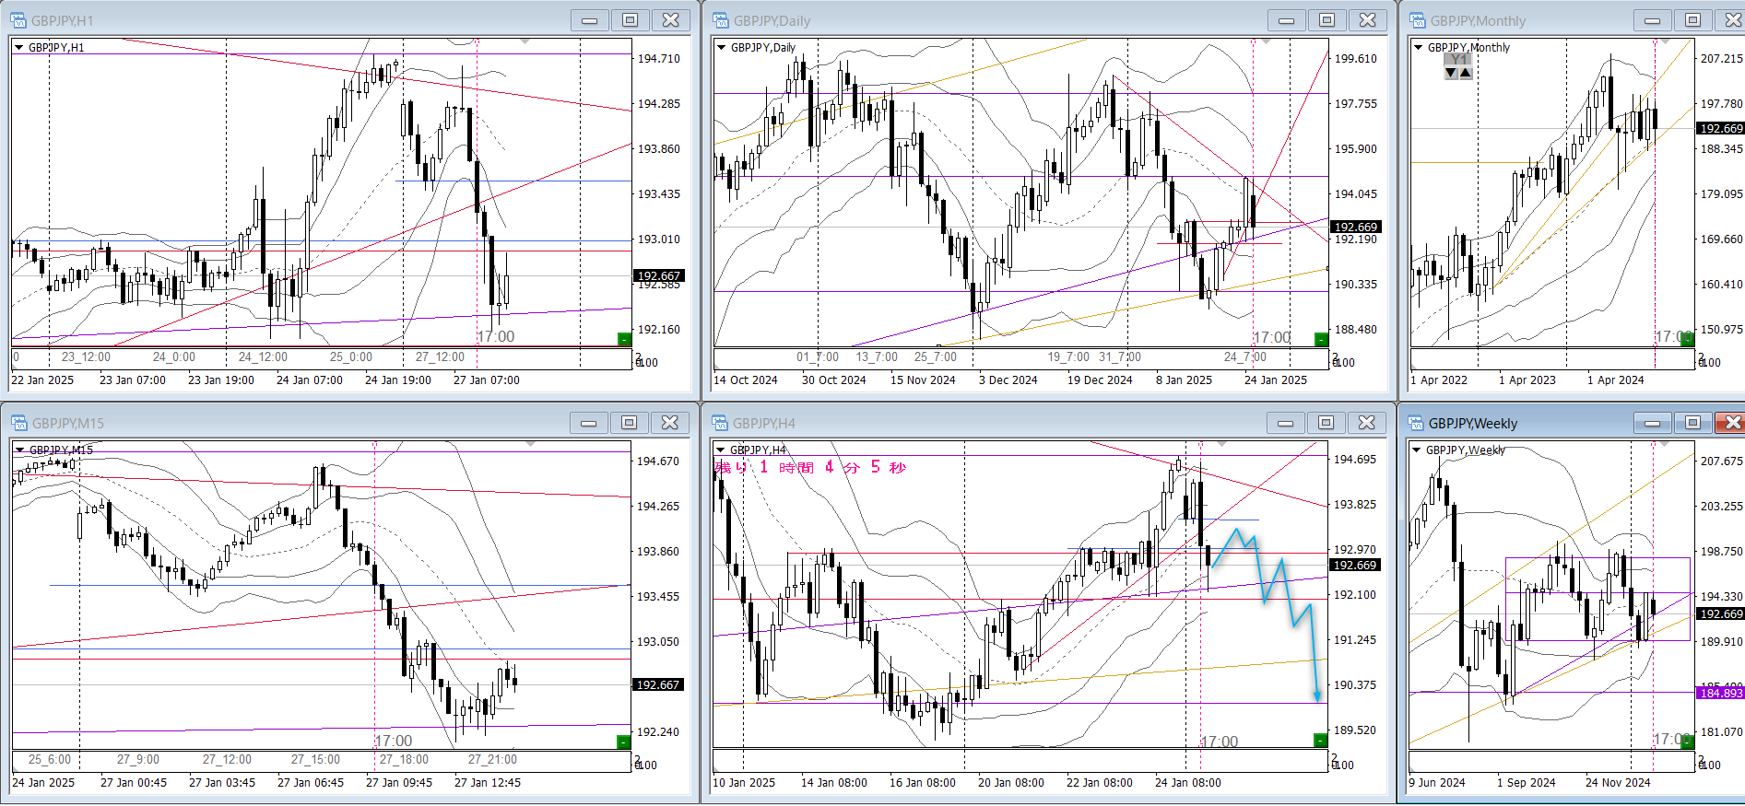Toggle the green minus square in M15 chart
This screenshot has height=806, width=1745.
point(623,742)
